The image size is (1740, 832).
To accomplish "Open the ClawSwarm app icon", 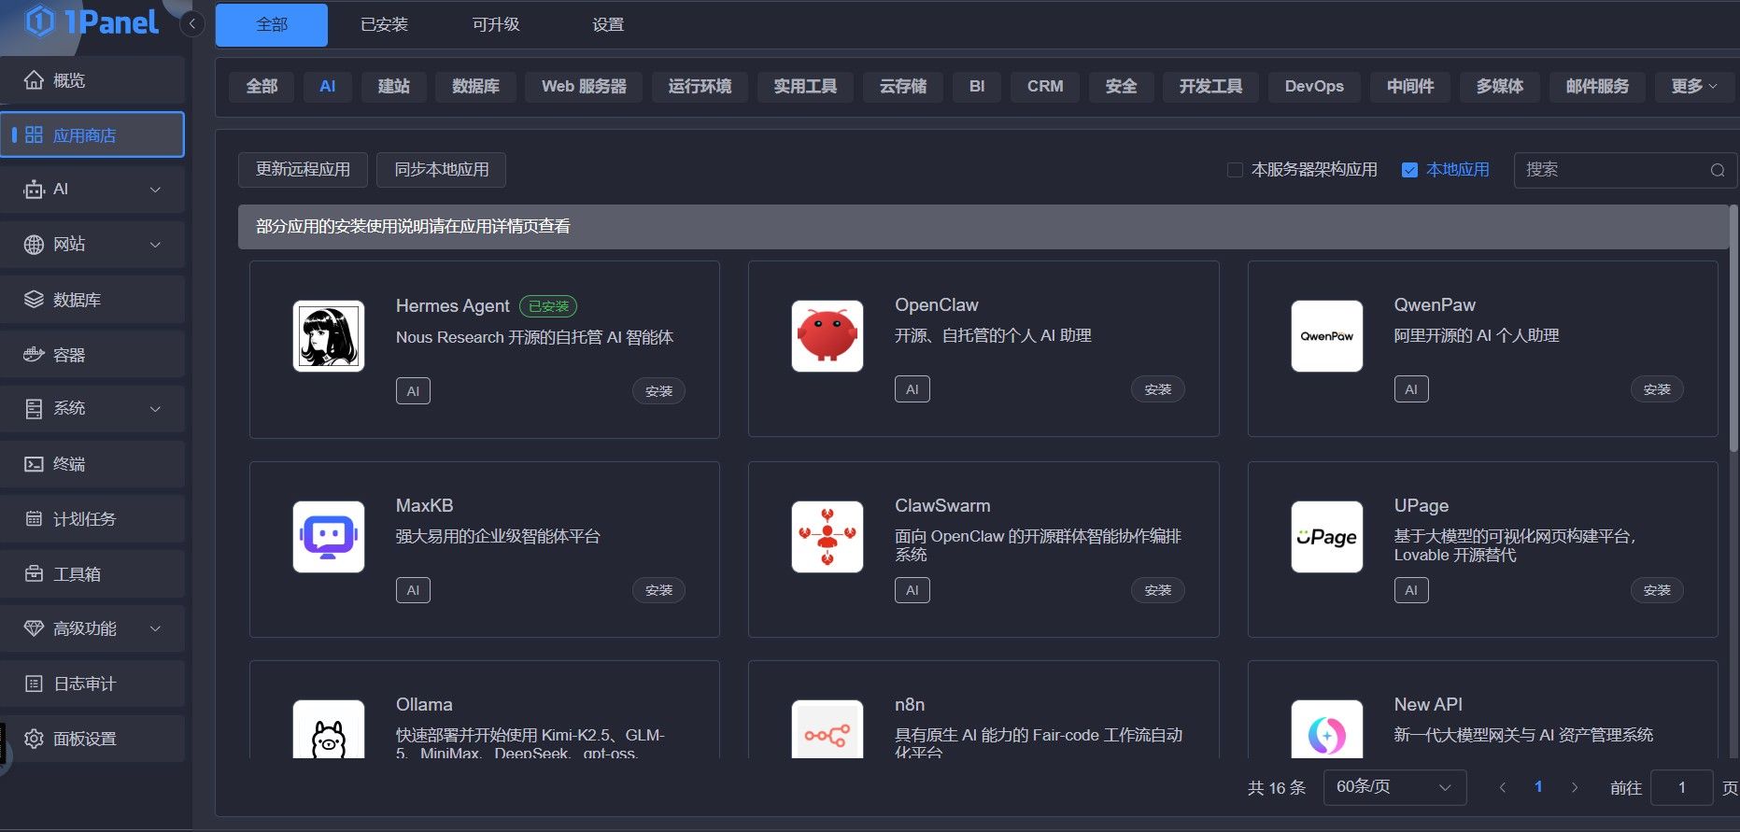I will tap(828, 537).
